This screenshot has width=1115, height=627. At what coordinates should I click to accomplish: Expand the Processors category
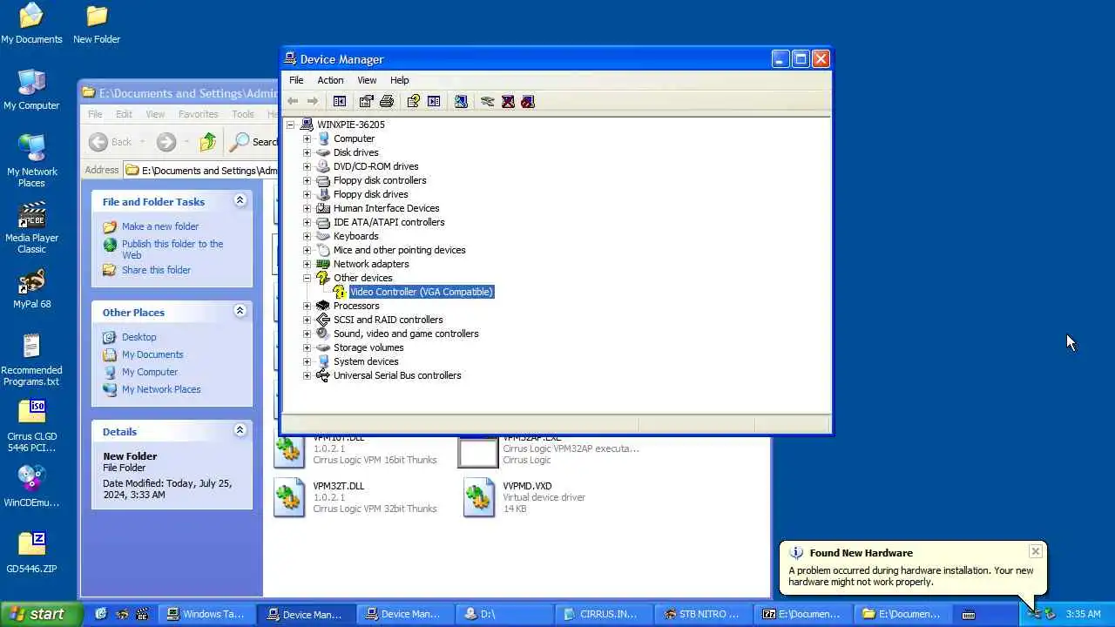pos(307,306)
